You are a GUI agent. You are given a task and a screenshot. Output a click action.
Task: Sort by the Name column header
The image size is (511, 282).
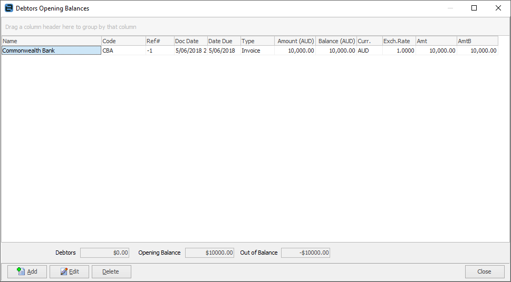click(x=52, y=41)
